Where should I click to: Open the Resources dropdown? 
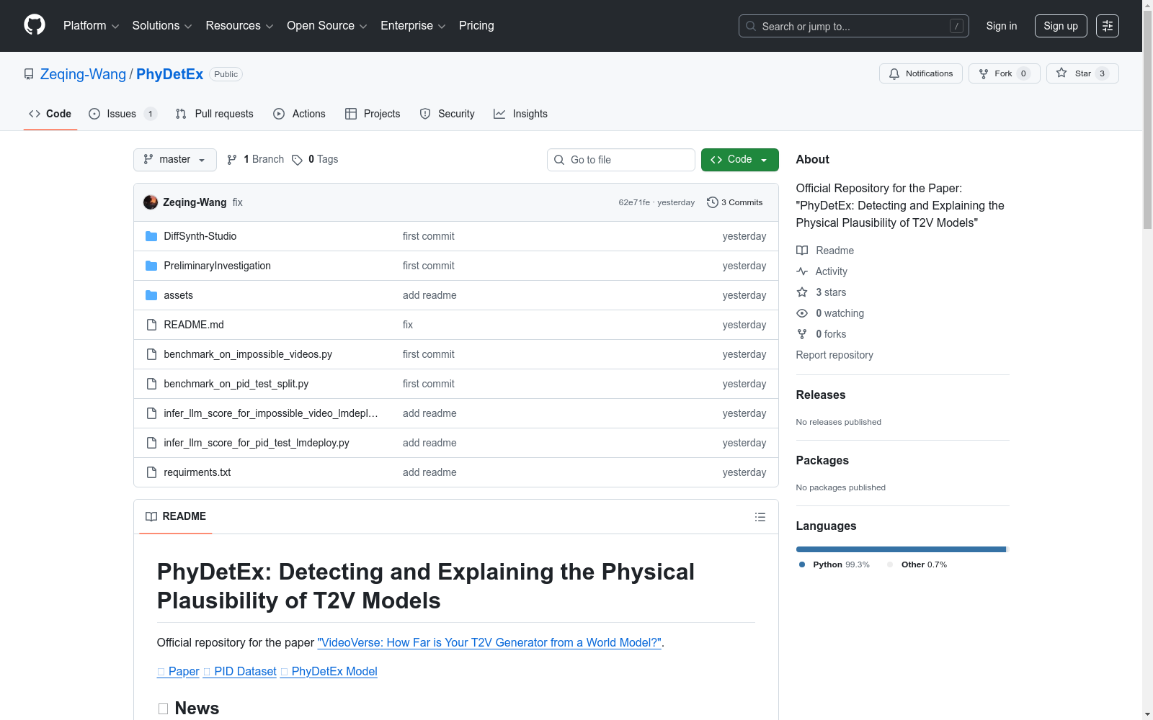click(239, 26)
